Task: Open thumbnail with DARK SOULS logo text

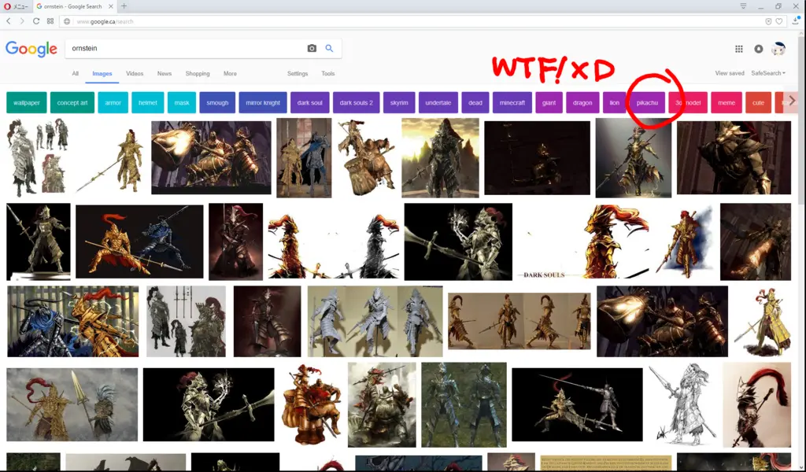Action: tap(583, 242)
